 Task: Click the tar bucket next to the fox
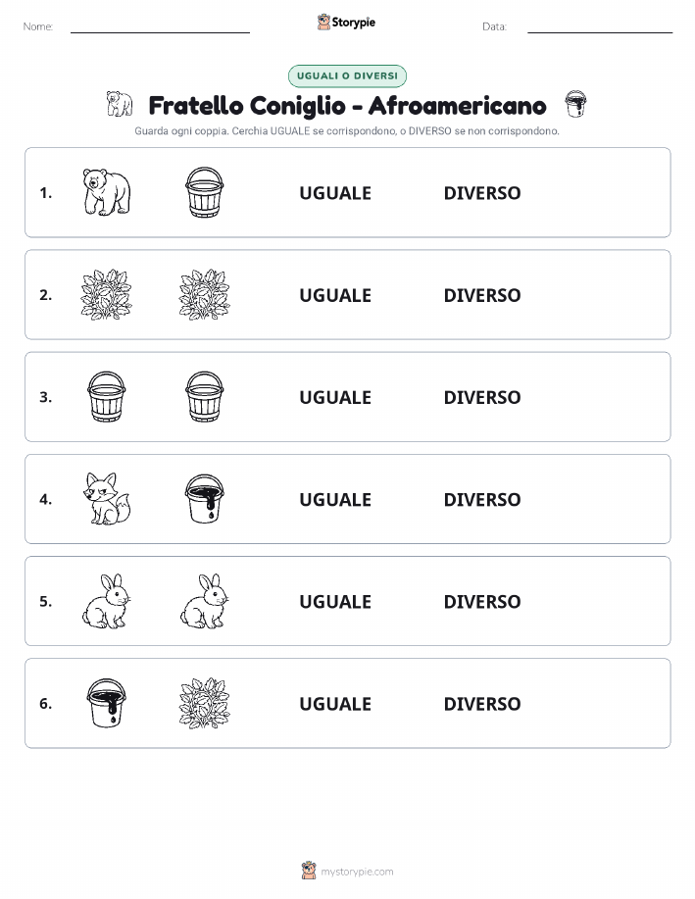[x=205, y=499]
